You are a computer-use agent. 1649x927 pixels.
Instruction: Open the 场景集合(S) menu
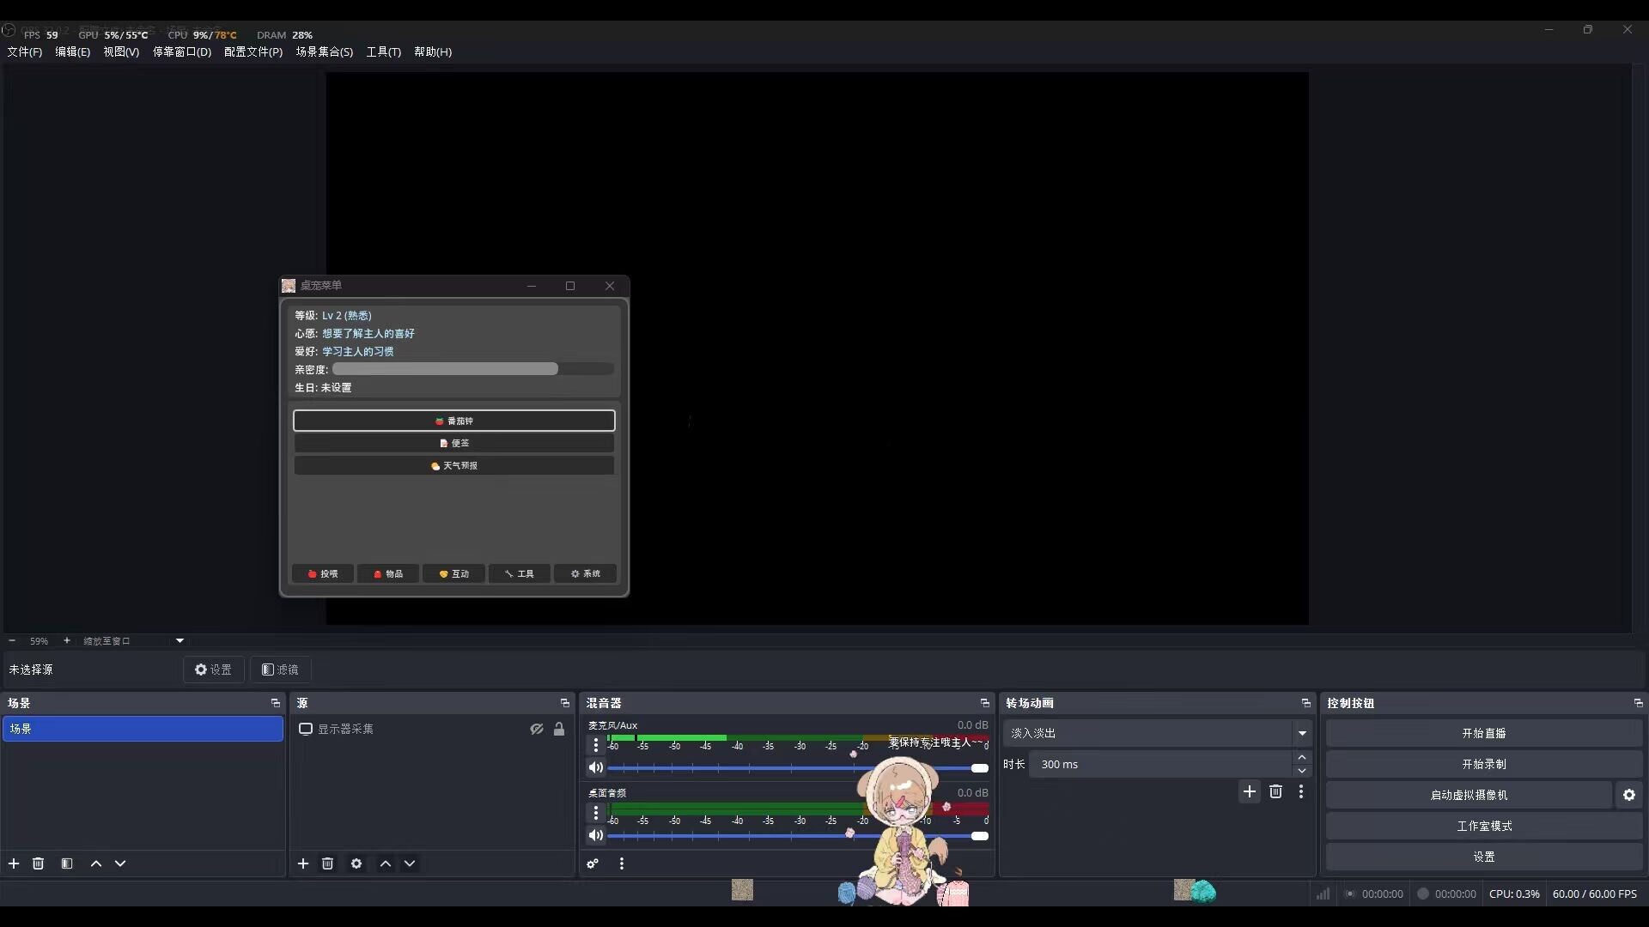pos(324,52)
